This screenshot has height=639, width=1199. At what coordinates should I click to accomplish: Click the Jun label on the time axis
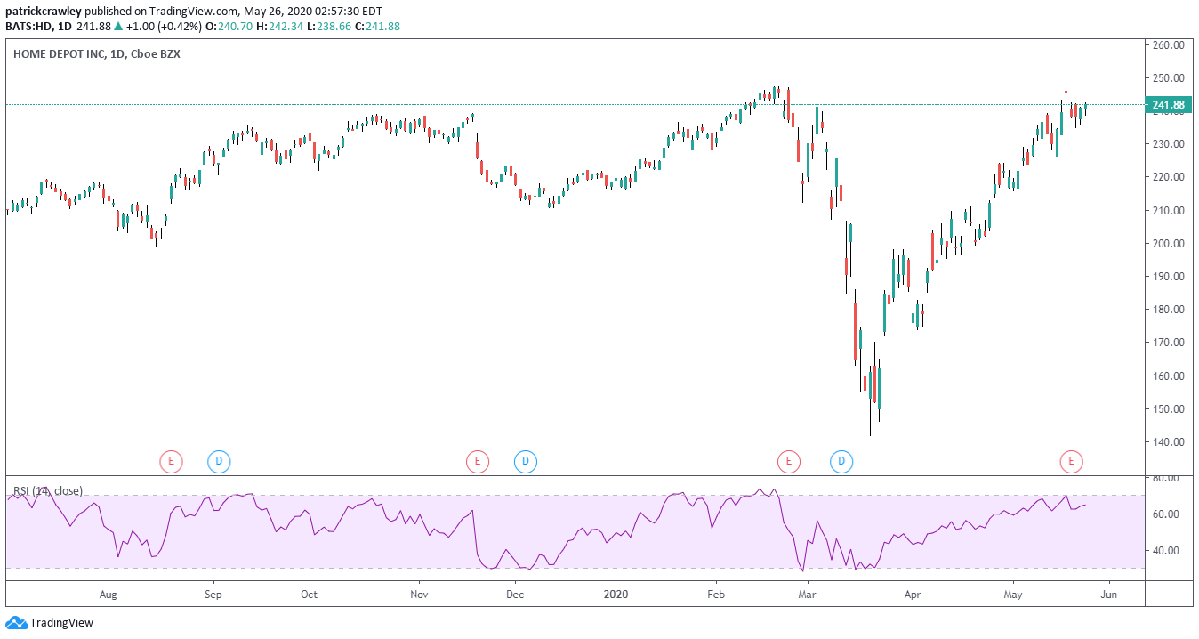point(1108,593)
